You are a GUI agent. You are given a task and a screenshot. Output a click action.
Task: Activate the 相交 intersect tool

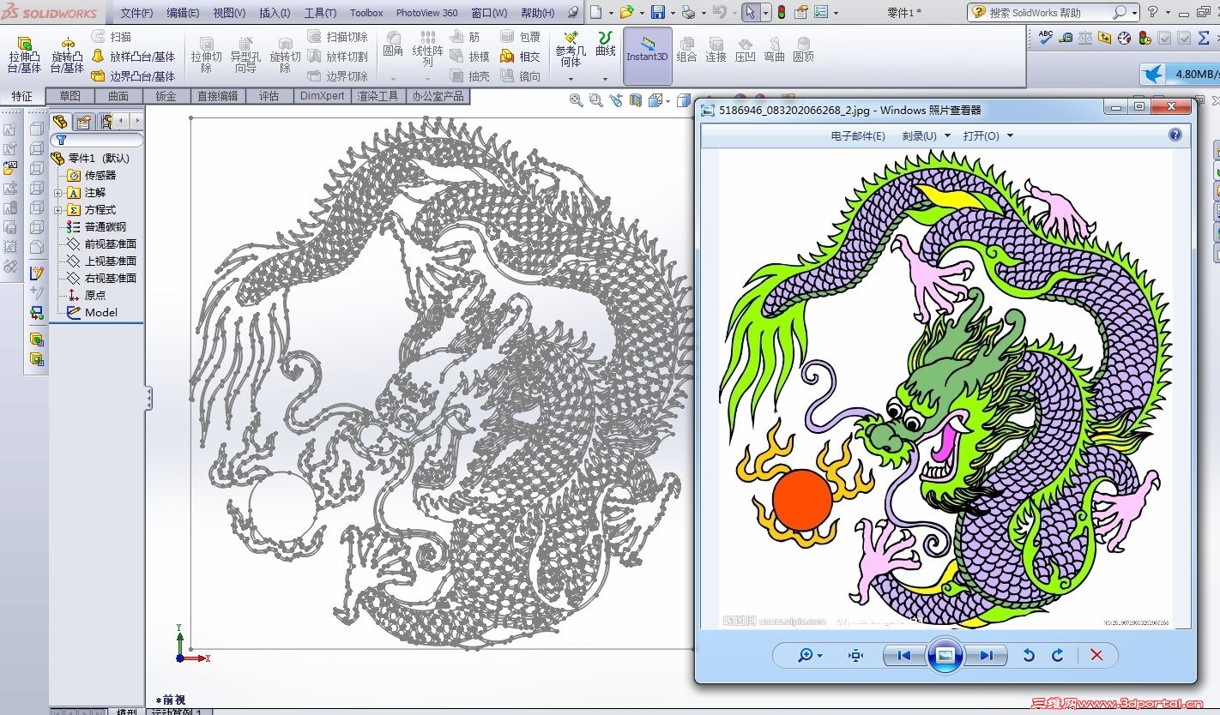coord(521,57)
